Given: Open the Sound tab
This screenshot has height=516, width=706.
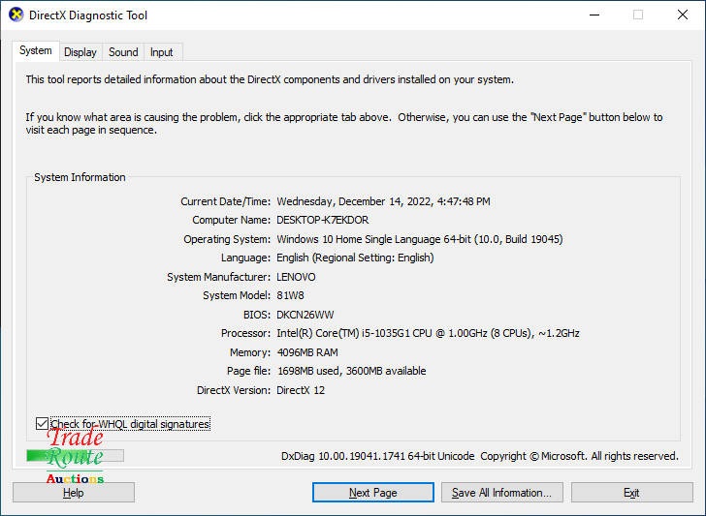Looking at the screenshot, I should 123,52.
